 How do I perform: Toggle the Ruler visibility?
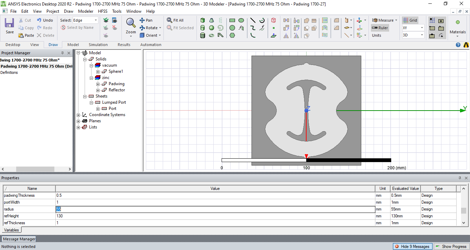point(380,28)
